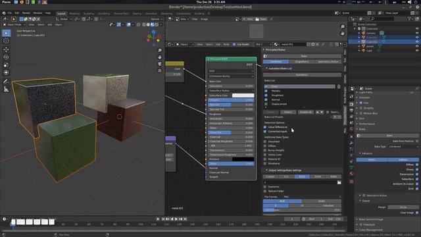Screen dimensions: 421x237
Task: Collapse Output Settings/Bake Settings section
Action: click(266, 171)
